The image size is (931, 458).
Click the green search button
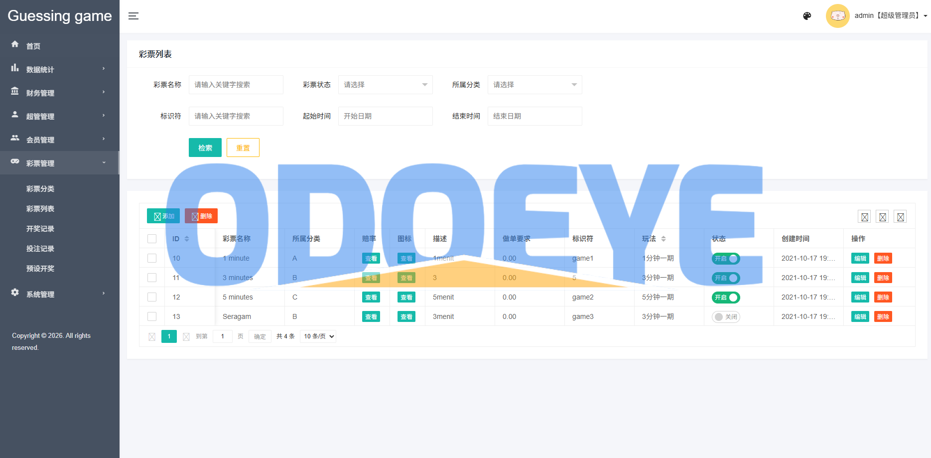click(x=205, y=148)
